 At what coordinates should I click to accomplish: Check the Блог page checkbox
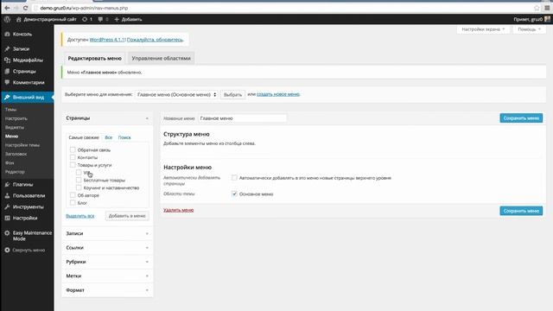pyautogui.click(x=73, y=203)
